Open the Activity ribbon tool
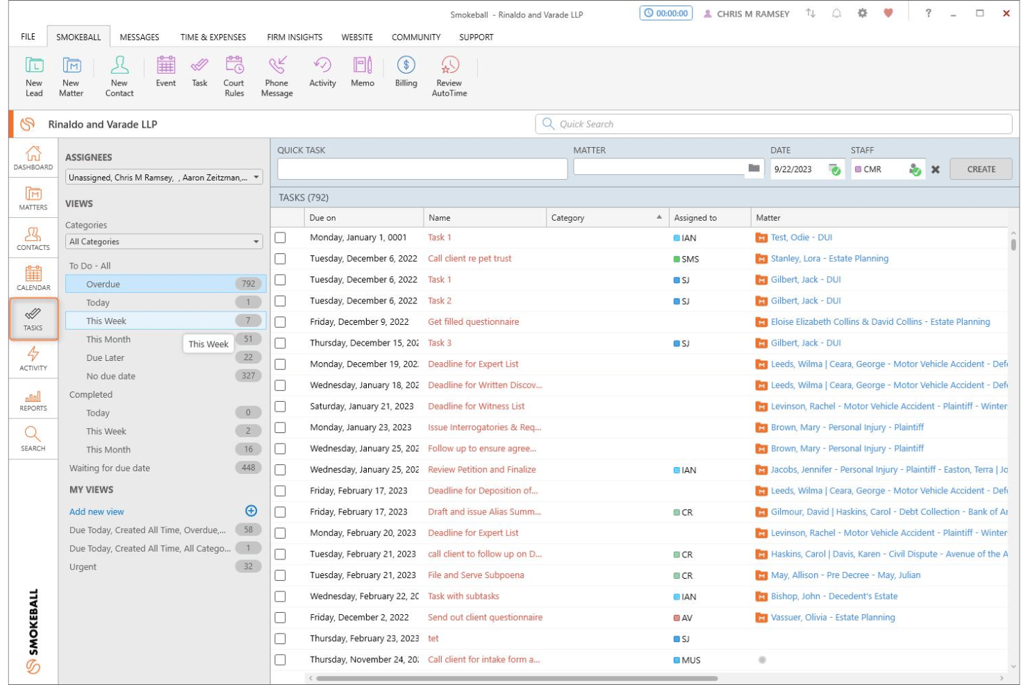This screenshot has width=1028, height=685. point(322,71)
